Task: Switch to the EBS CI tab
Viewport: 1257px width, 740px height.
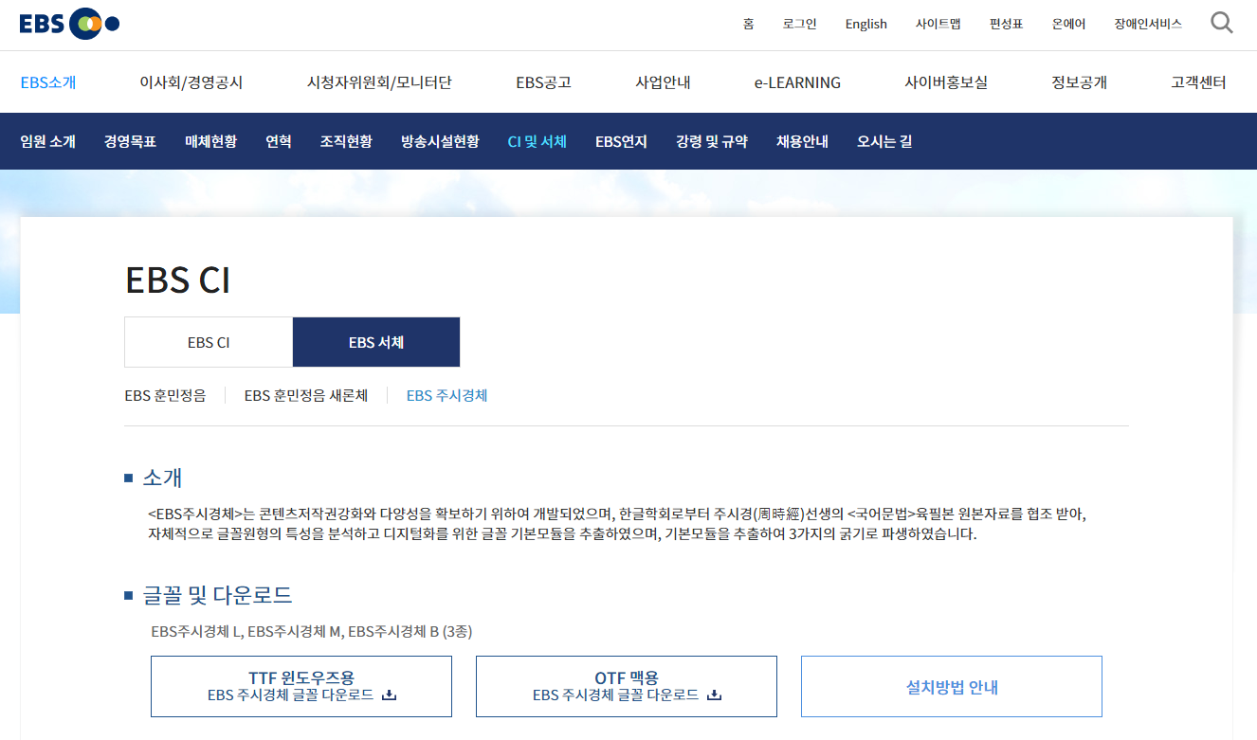Action: [x=208, y=342]
